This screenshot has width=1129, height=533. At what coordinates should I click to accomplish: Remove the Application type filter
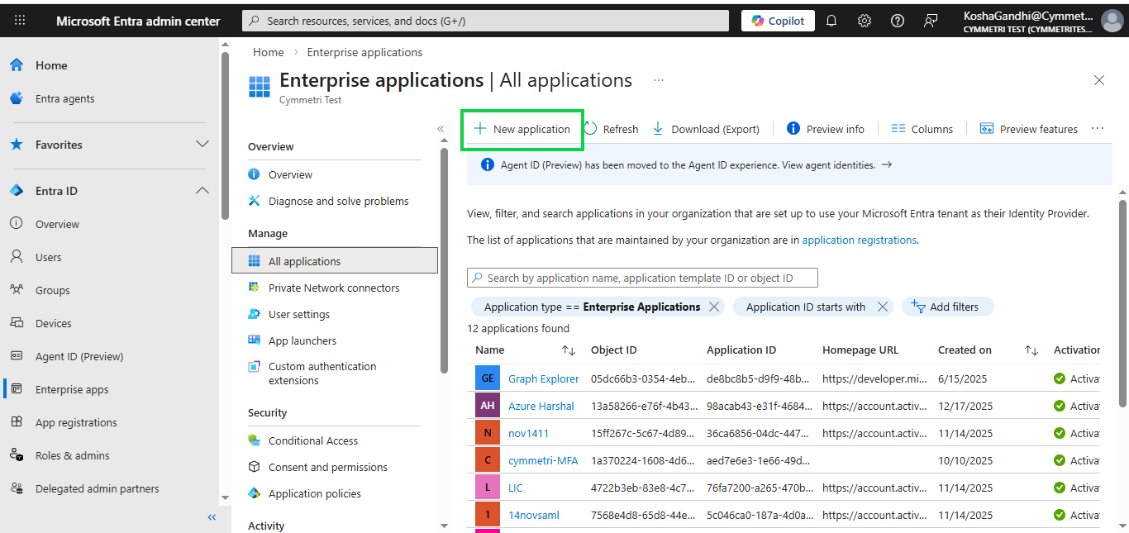[714, 307]
